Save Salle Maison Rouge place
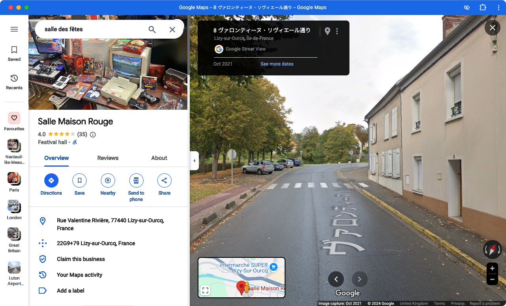This screenshot has width=506, height=306. click(79, 181)
